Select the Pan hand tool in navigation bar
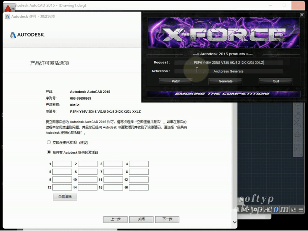 pyautogui.click(x=298, y=115)
